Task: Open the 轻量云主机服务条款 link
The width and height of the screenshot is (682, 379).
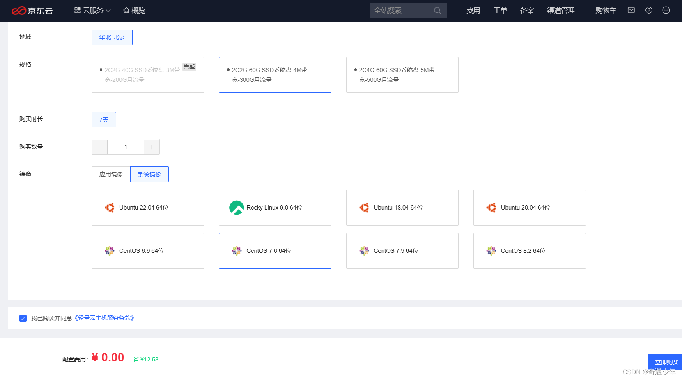Action: click(104, 318)
